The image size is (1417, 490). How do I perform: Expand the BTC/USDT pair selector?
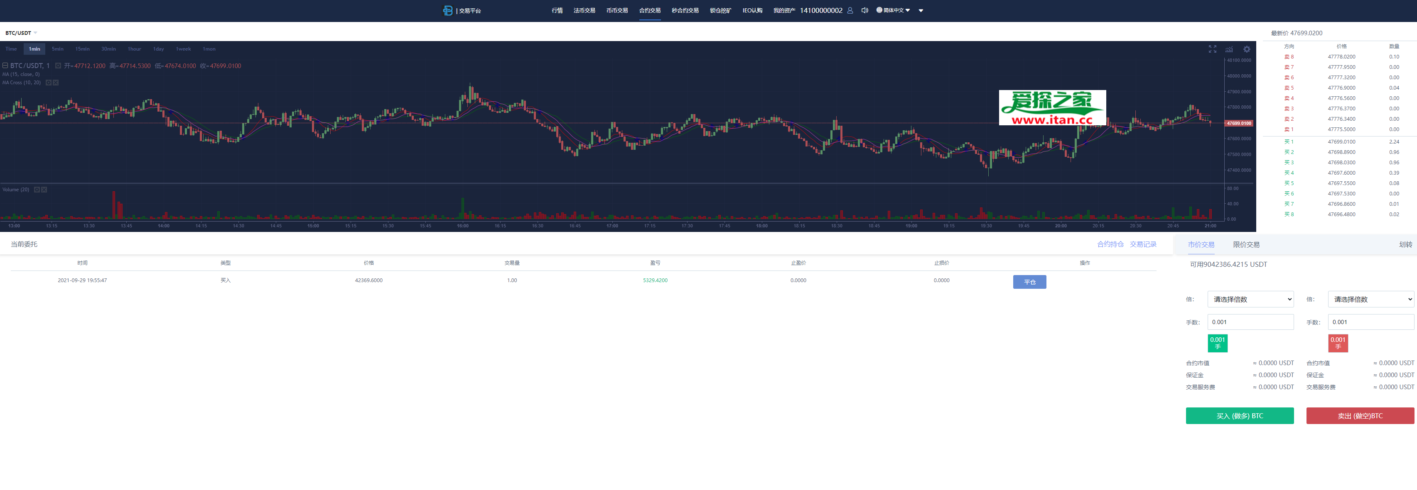[35, 33]
